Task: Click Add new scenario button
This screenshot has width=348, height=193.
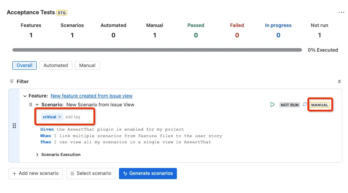Action: (36, 173)
